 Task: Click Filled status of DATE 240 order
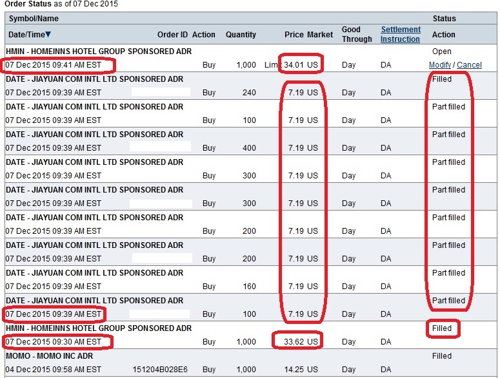[x=442, y=79]
